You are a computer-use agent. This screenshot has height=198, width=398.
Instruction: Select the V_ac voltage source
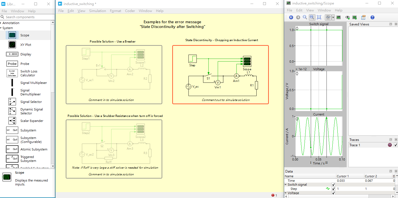(189, 87)
